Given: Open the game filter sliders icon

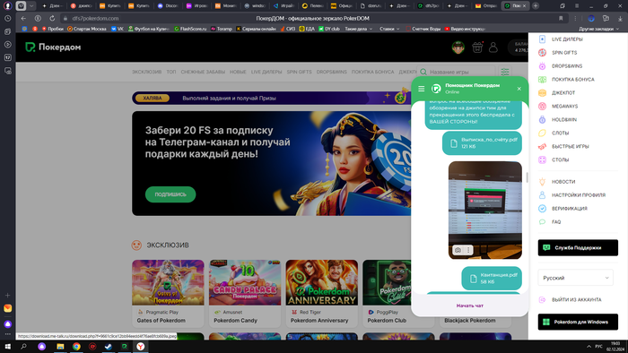Looking at the screenshot, I should [x=504, y=72].
